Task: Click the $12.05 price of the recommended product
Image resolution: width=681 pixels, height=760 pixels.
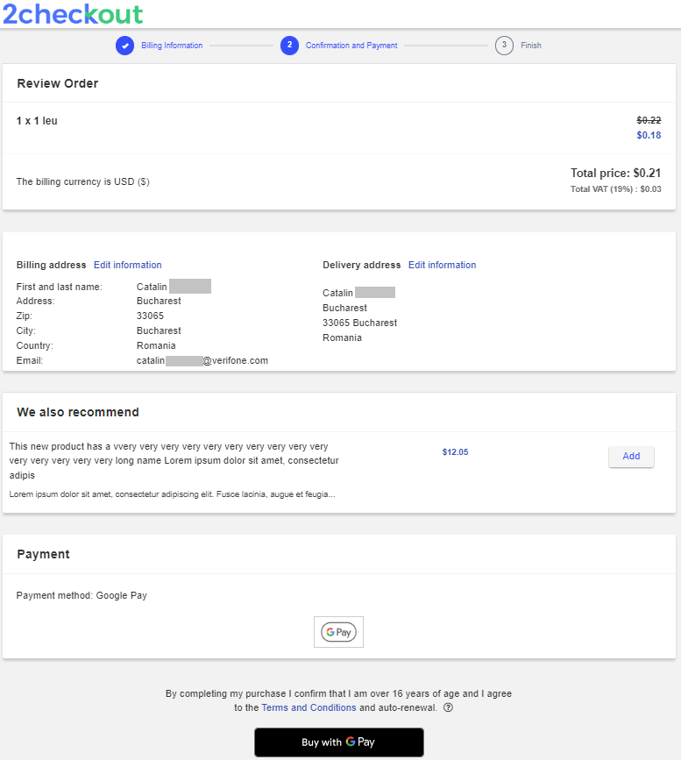Action: [x=455, y=451]
